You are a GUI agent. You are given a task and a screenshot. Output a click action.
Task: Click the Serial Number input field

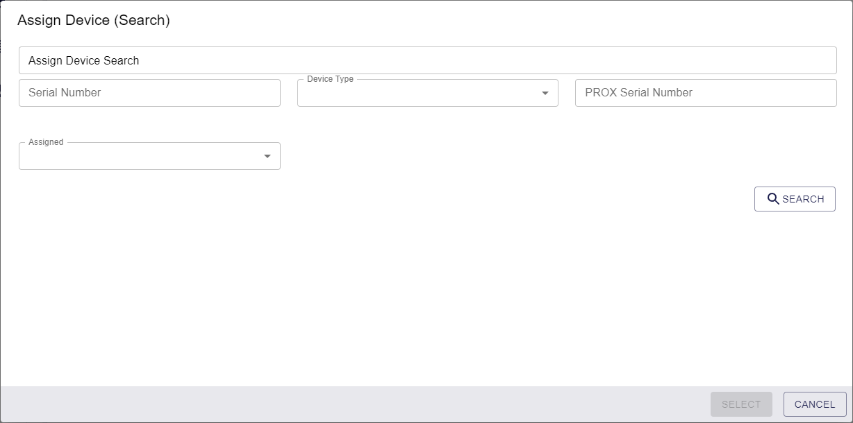[149, 92]
